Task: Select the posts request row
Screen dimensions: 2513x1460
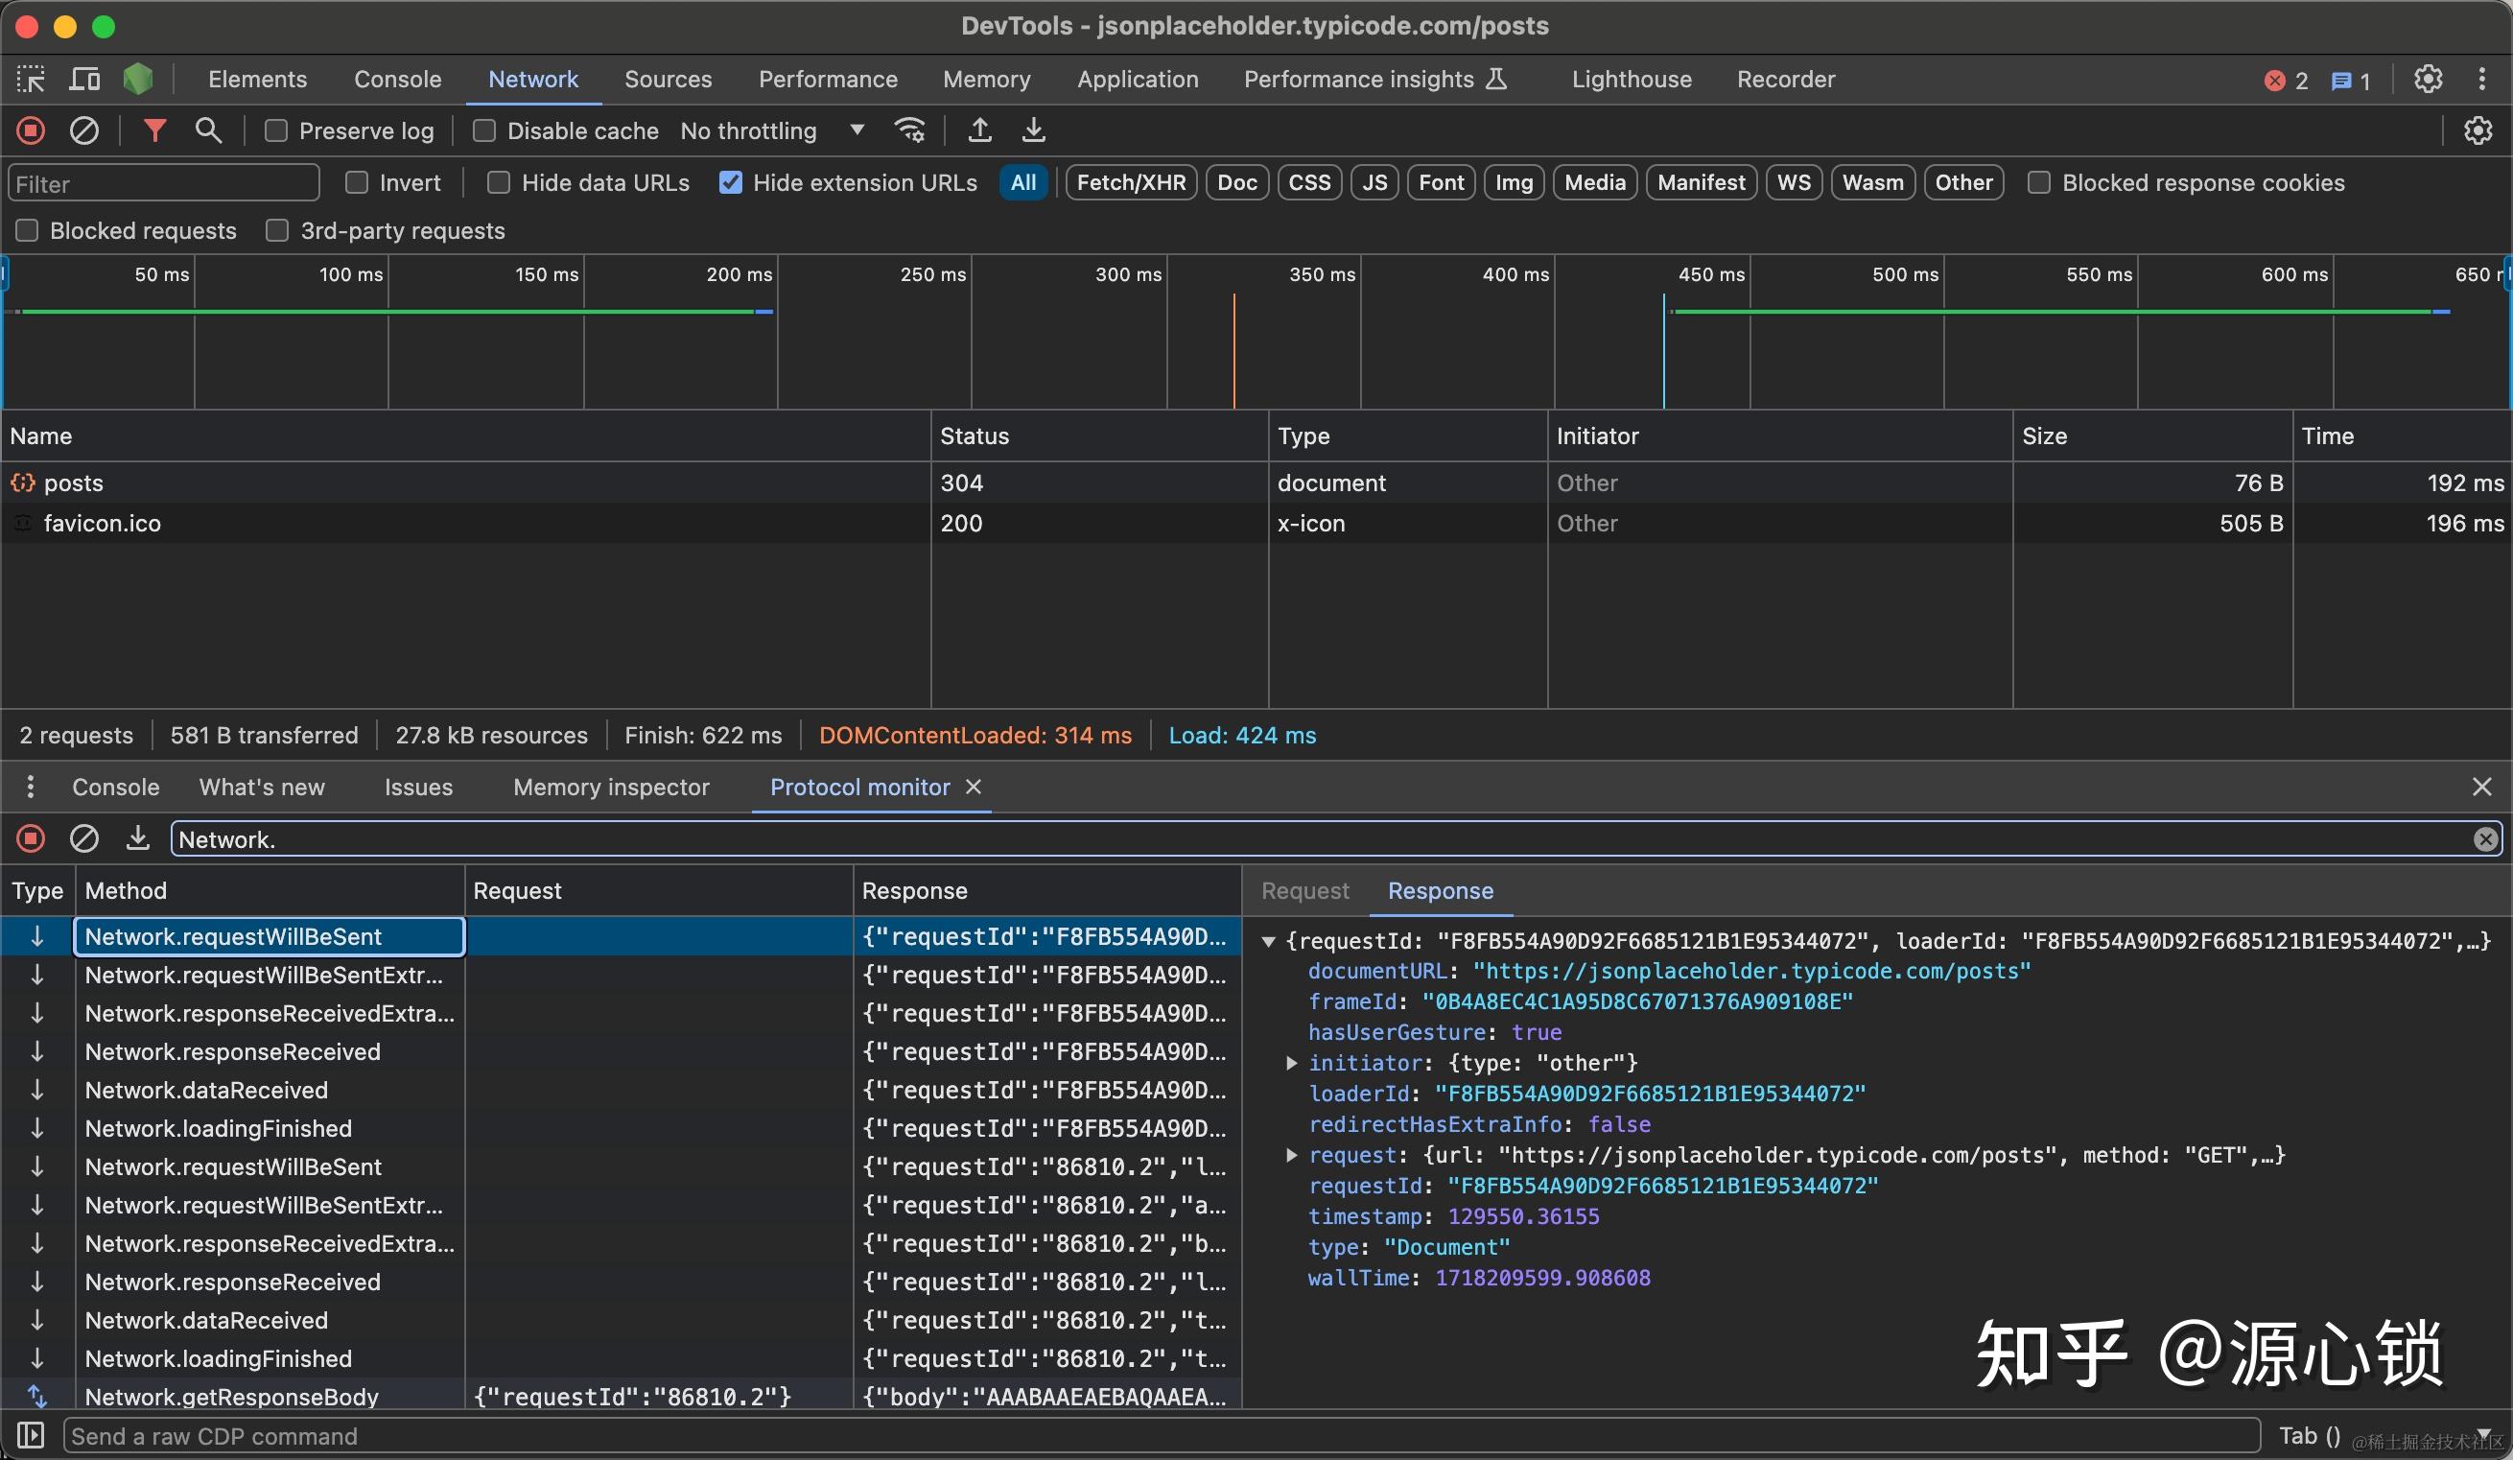Action: coord(1256,483)
